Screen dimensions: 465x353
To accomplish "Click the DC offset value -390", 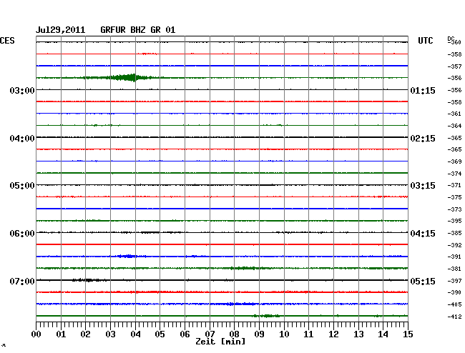I will point(454,292).
